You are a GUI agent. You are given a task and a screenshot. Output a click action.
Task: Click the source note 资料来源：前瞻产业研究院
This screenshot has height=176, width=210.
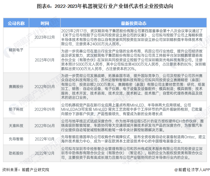pos(26,170)
